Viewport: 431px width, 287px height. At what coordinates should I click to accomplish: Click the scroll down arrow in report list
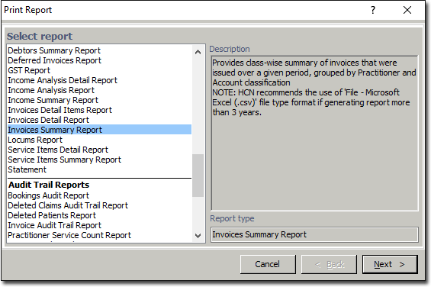(x=198, y=236)
